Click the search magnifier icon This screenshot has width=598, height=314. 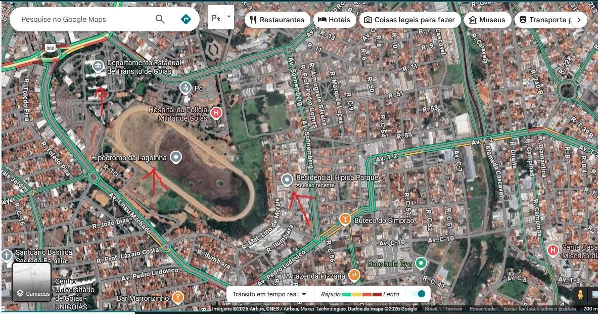coord(160,19)
